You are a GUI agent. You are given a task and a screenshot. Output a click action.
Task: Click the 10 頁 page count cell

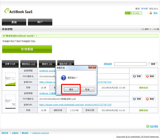(x=43, y=110)
